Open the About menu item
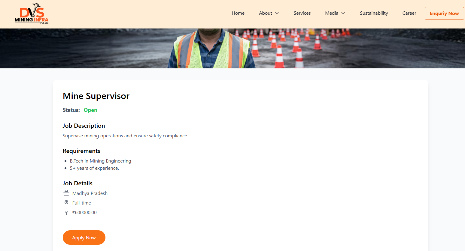The height and width of the screenshot is (251, 465). tap(265, 13)
